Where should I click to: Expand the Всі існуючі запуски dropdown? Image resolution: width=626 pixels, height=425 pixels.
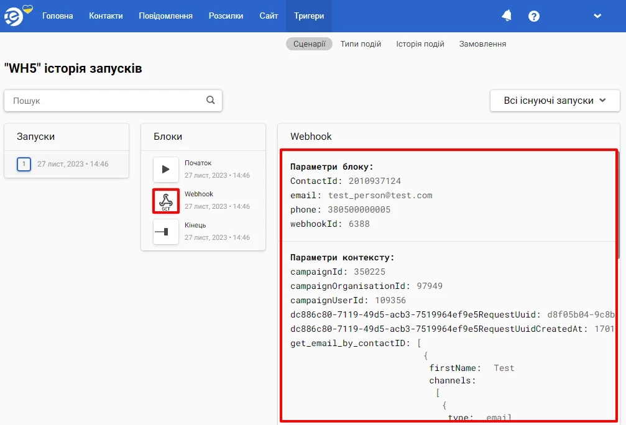pyautogui.click(x=555, y=101)
